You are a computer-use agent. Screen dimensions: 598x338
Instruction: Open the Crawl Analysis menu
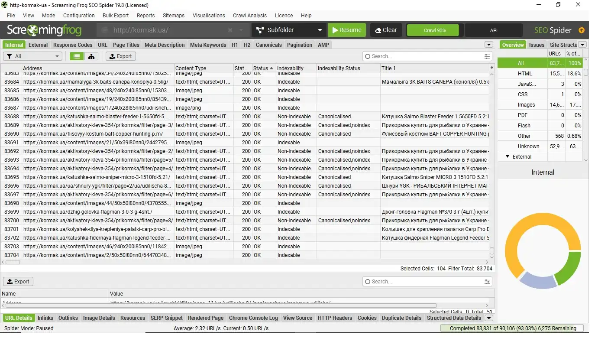(250, 16)
